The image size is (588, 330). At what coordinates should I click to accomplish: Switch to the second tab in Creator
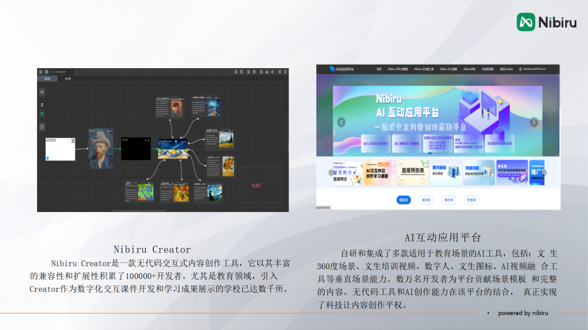pos(68,79)
